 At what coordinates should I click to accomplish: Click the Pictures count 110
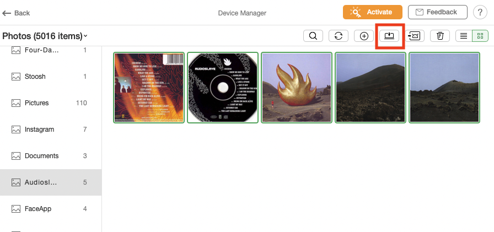click(x=81, y=103)
